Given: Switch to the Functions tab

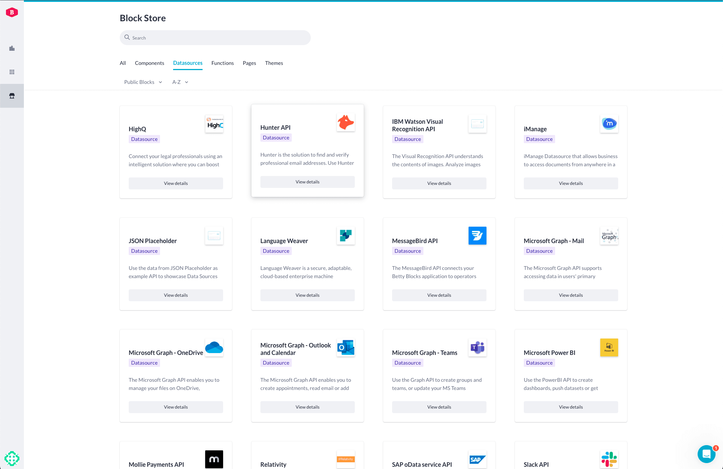Looking at the screenshot, I should tap(223, 63).
